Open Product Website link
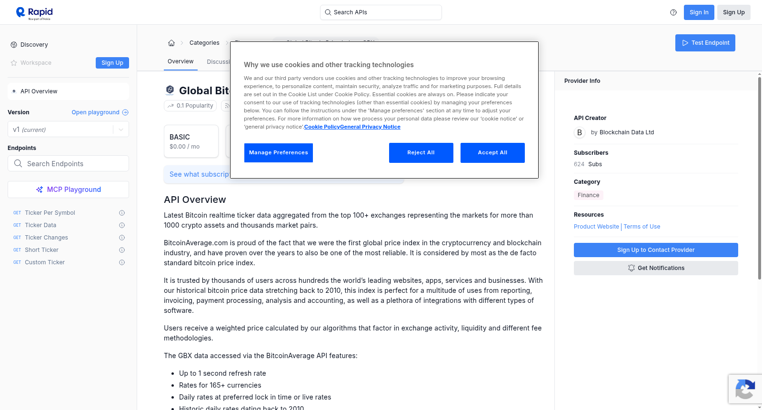The image size is (762, 410). 596,227
